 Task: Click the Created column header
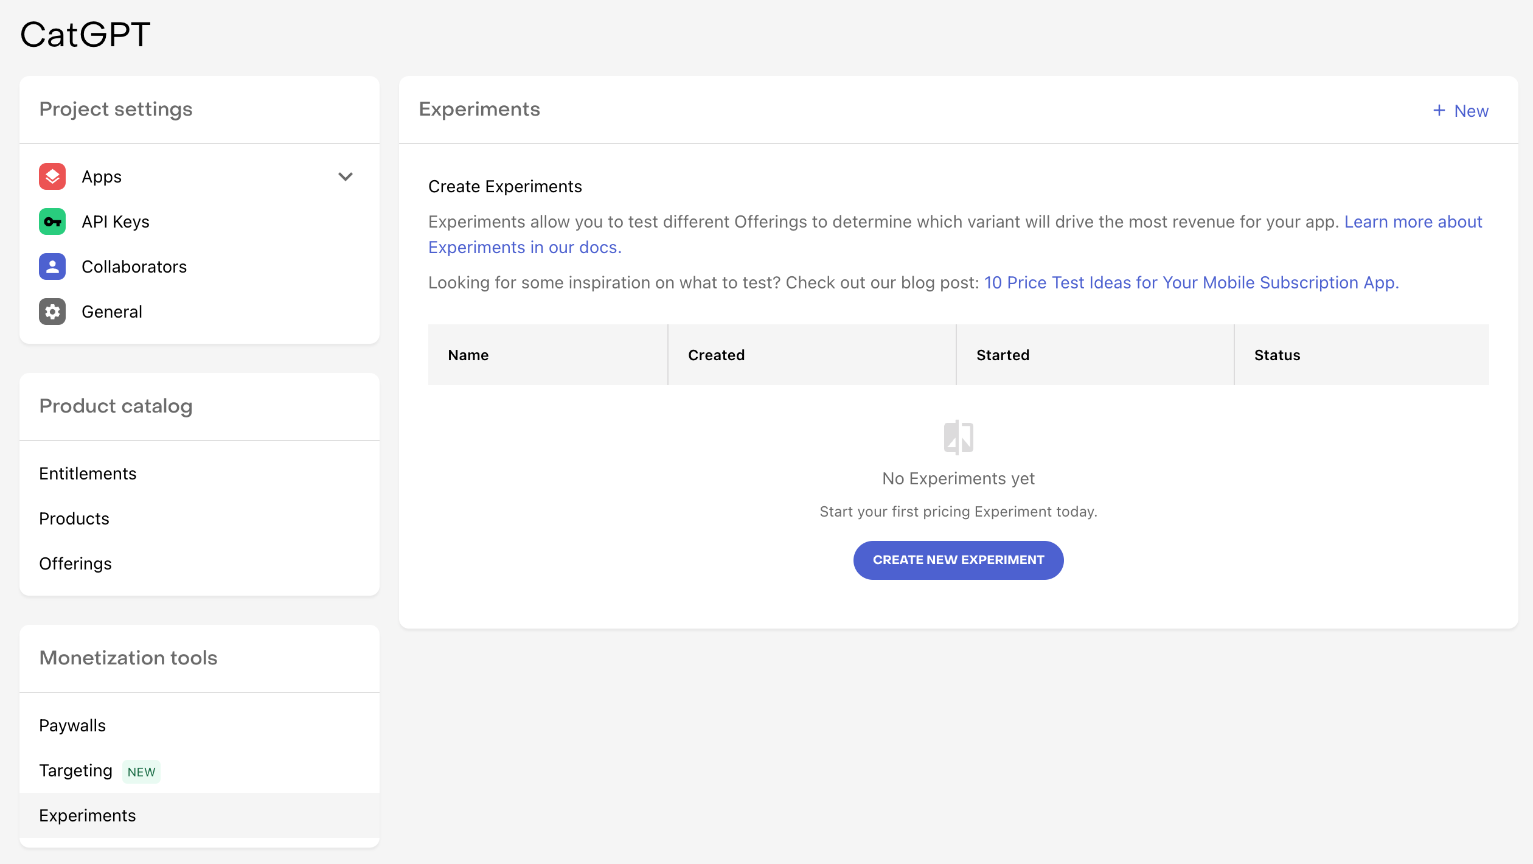point(812,355)
